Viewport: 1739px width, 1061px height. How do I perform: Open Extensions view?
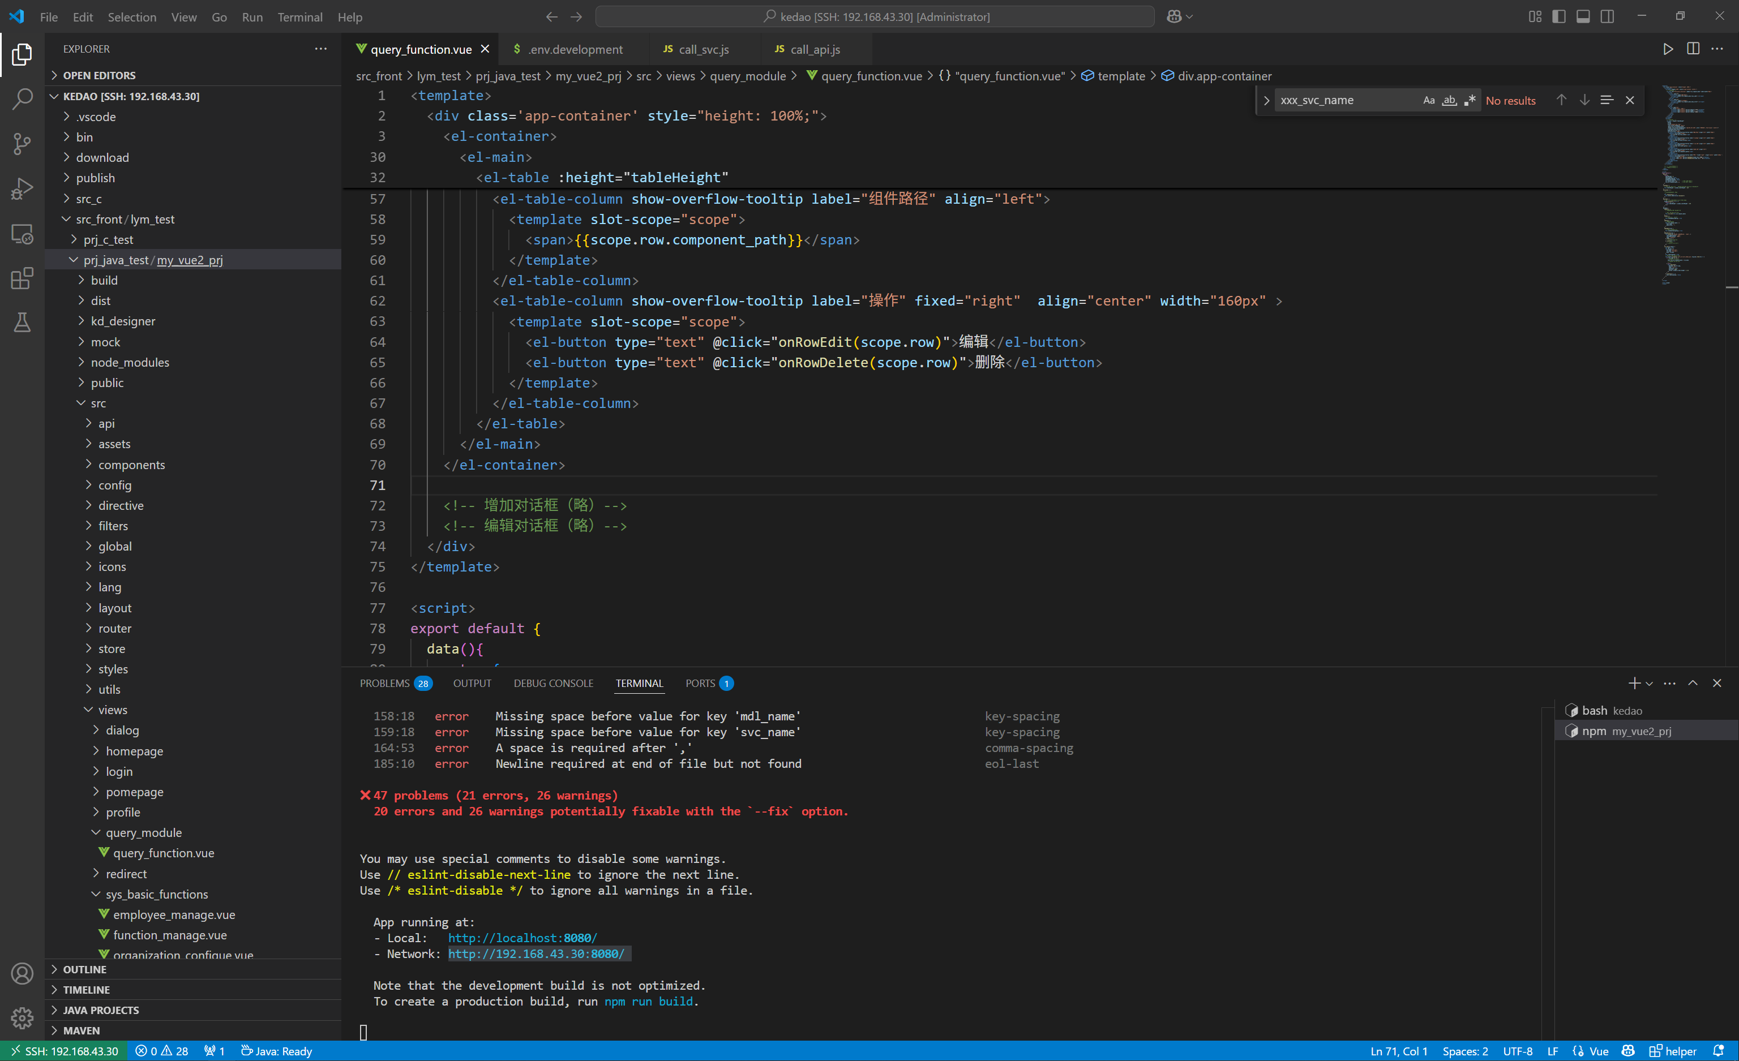pyautogui.click(x=22, y=278)
